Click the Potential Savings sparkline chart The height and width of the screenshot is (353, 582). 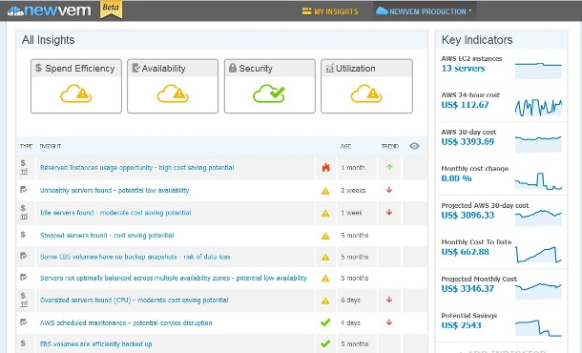coord(538,328)
